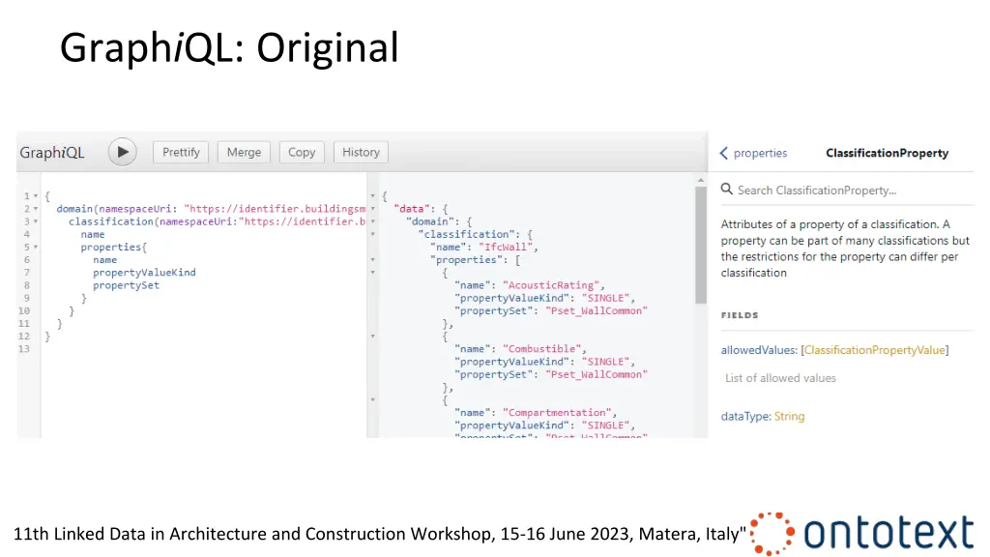The image size is (990, 557).
Task: Open the allowedValues field documentation
Action: click(758, 350)
